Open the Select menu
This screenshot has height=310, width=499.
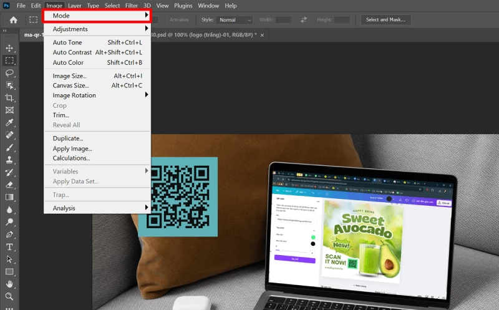pos(112,6)
